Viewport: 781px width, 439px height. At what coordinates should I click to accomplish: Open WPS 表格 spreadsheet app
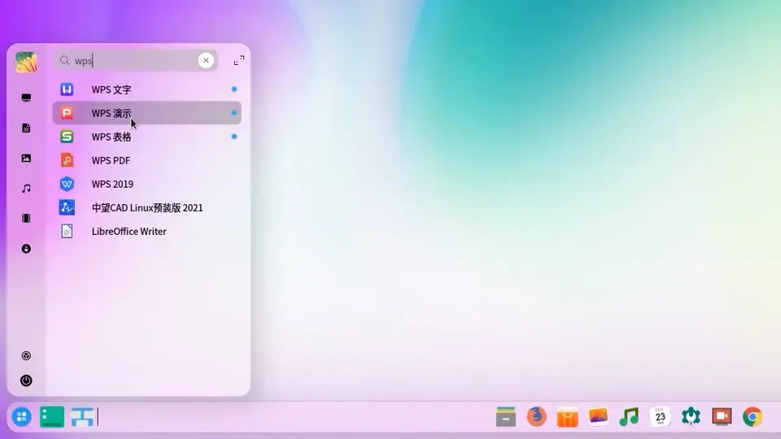pyautogui.click(x=147, y=137)
